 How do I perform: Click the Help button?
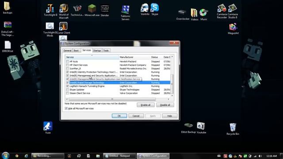[x=169, y=116]
